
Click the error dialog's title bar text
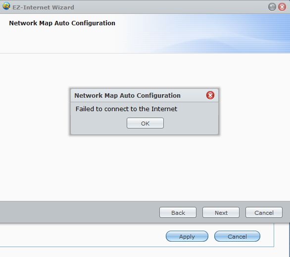[x=127, y=95]
